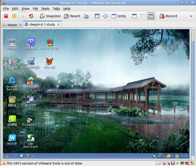Image resolution: width=196 pixels, height=166 pixels.
Task: Close the deepin 8.1 study tab
Action: (58, 24)
